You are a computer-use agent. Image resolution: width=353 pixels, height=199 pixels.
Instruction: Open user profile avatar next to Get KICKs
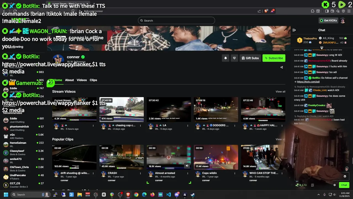(x=343, y=20)
